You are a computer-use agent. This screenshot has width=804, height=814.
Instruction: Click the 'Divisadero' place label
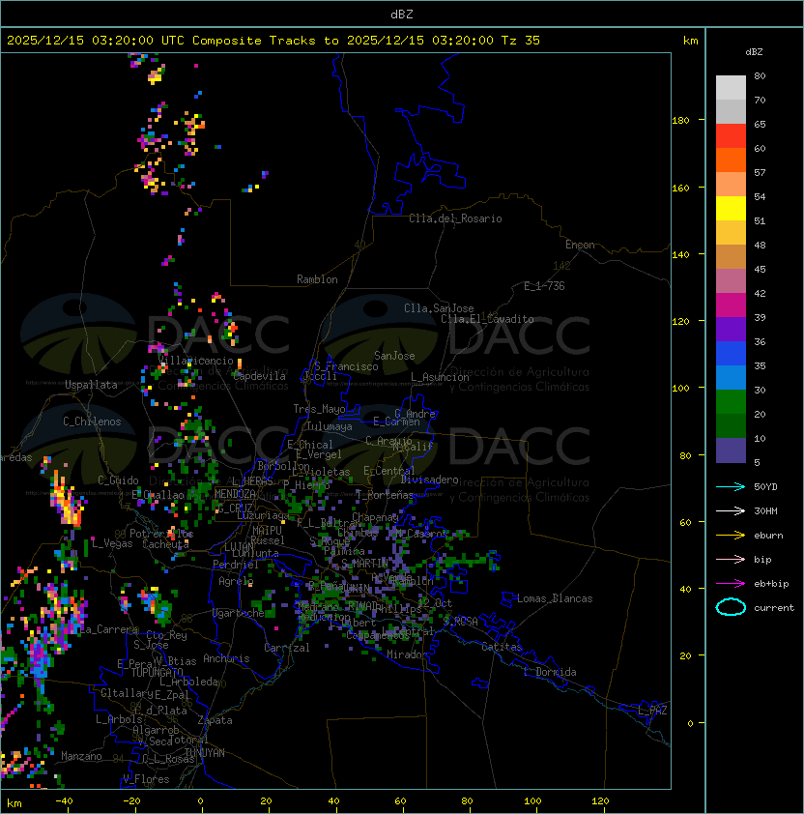(x=430, y=480)
